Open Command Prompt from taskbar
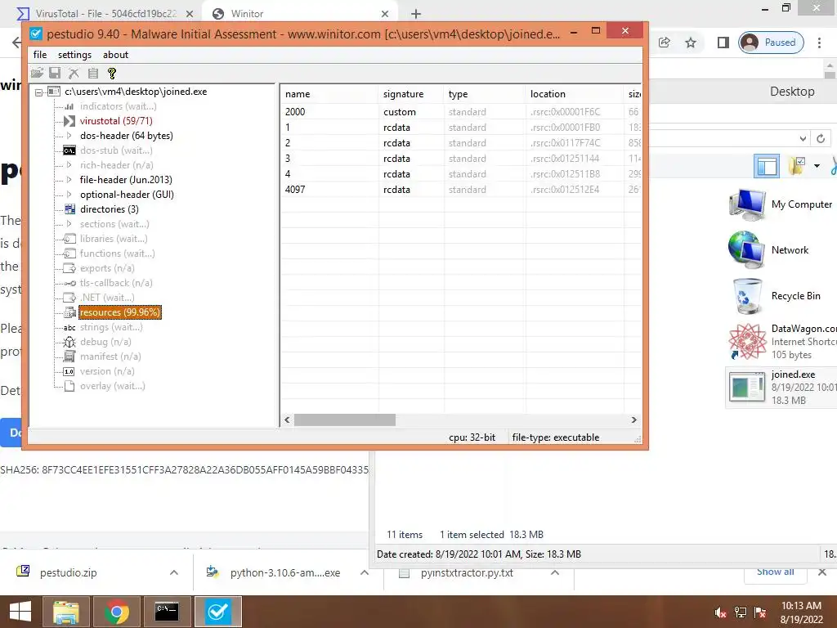 tap(167, 612)
